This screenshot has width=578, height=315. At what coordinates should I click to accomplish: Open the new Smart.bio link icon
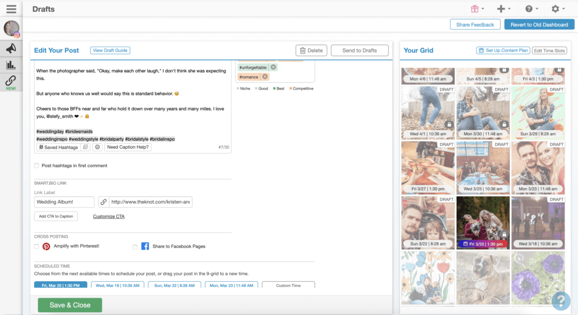[x=11, y=83]
